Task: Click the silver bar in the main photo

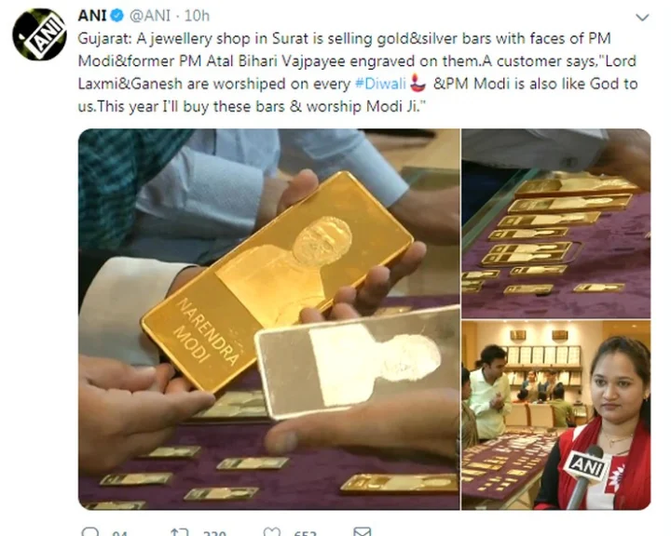Action: pyautogui.click(x=357, y=364)
